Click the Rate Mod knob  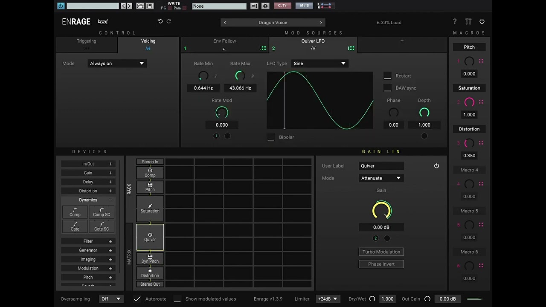tap(222, 113)
